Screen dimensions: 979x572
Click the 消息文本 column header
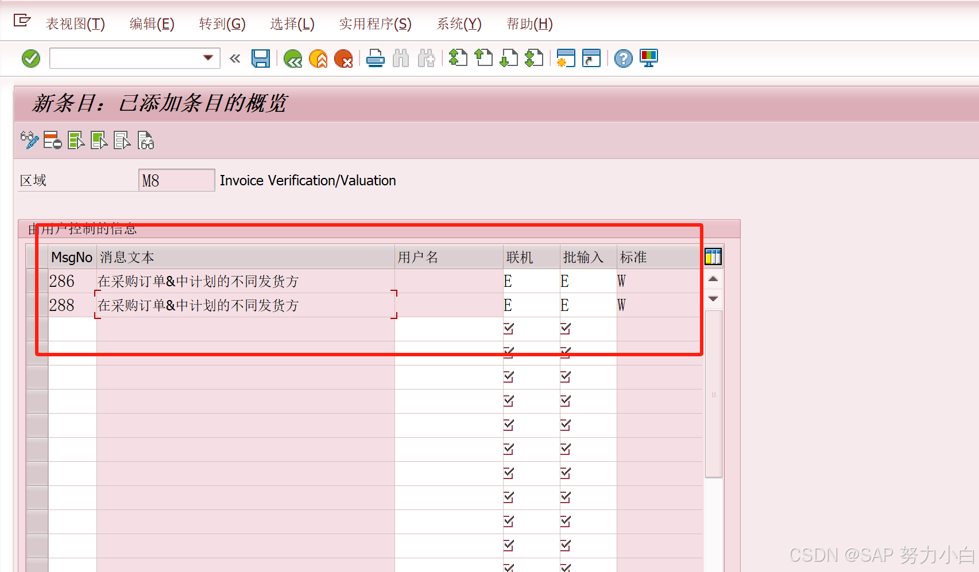click(x=246, y=257)
